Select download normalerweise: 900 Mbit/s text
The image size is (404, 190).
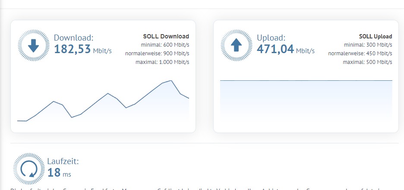[x=157, y=54]
